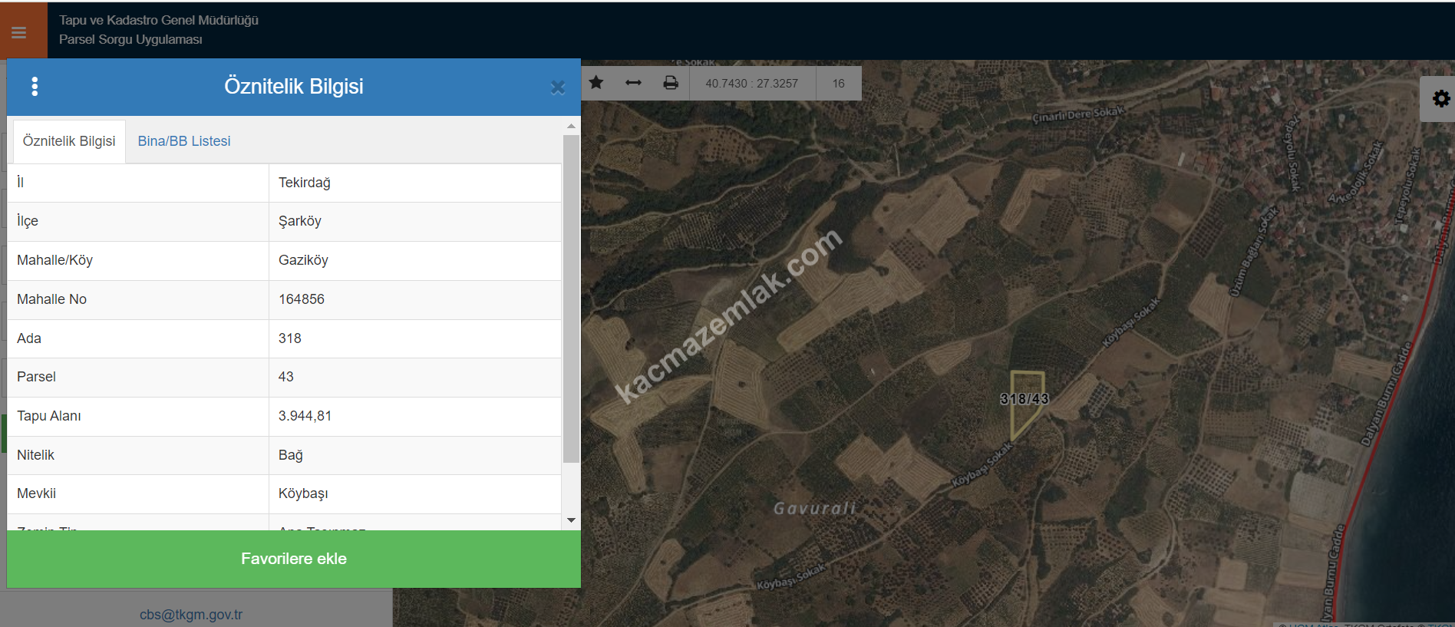
Task: Select the measure distance arrow tool
Action: click(633, 83)
